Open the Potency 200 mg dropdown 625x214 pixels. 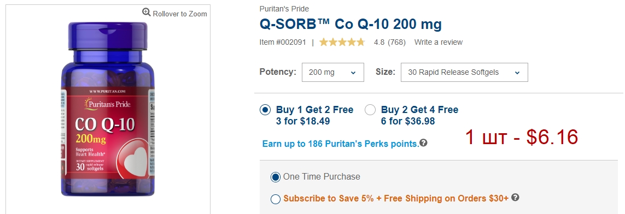(333, 73)
